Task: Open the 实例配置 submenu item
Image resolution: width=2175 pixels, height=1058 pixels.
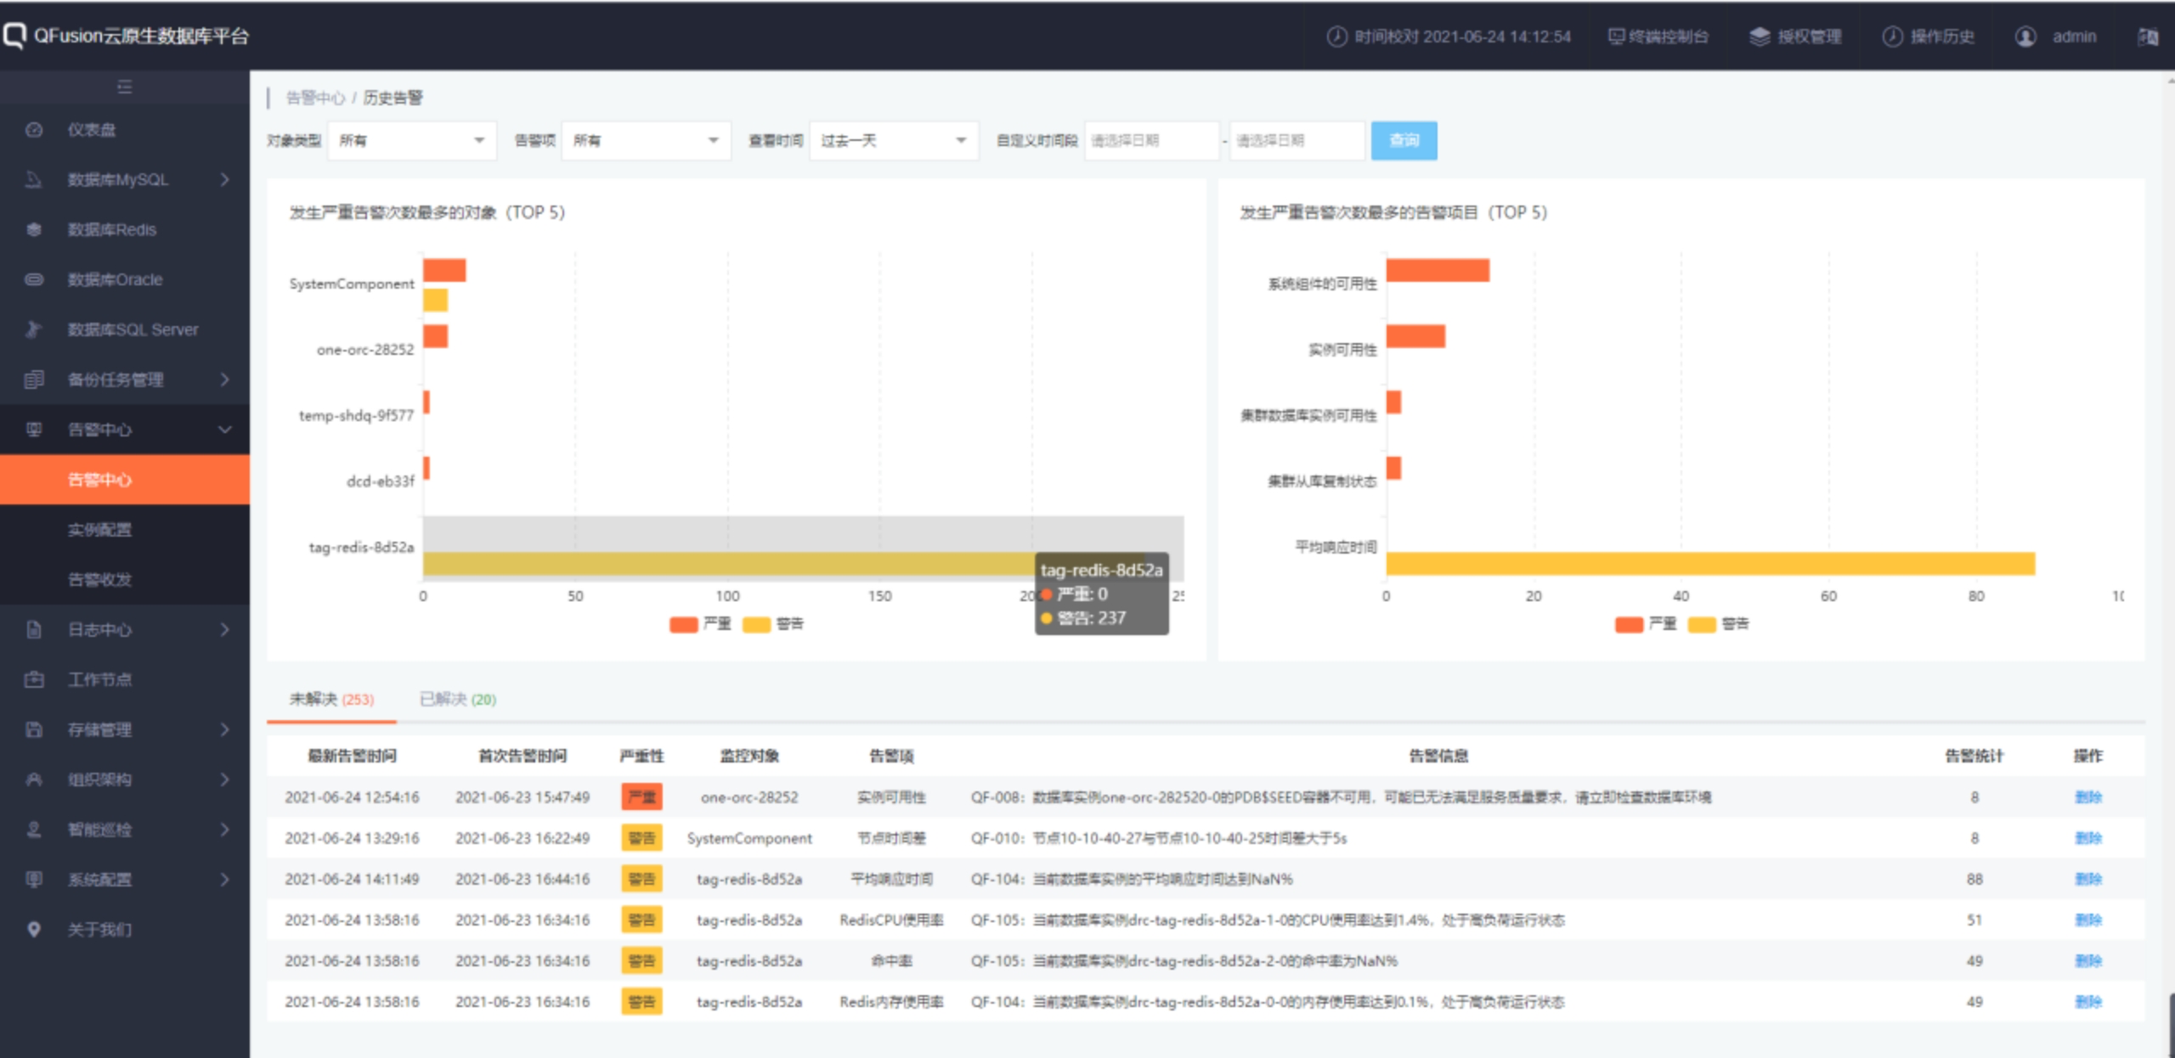Action: coord(125,530)
